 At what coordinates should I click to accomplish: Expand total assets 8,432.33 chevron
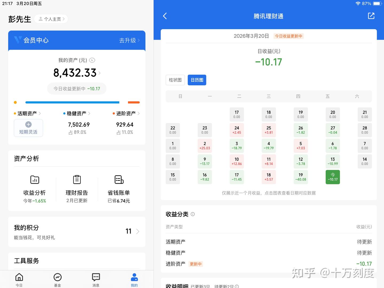[99, 73]
